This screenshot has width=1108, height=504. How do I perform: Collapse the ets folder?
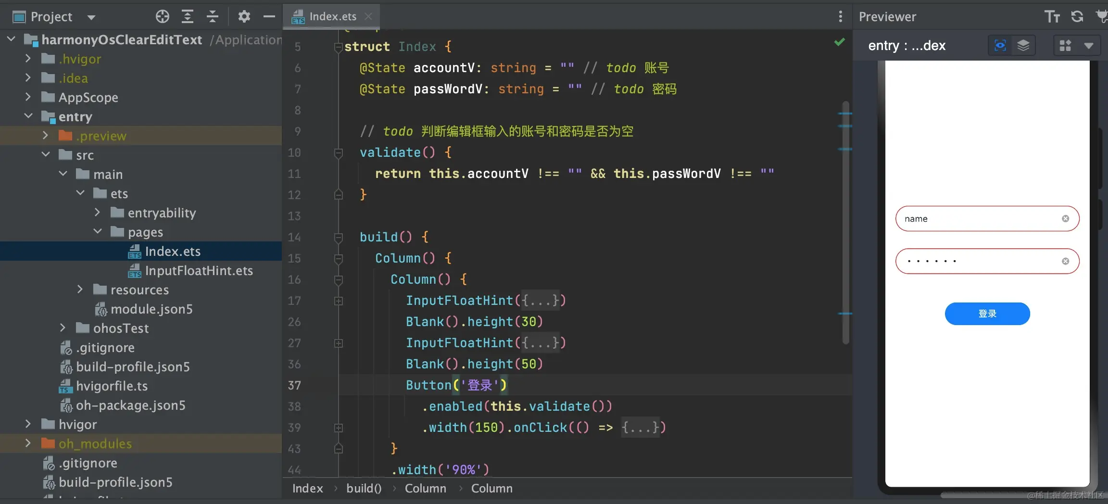[x=80, y=193]
